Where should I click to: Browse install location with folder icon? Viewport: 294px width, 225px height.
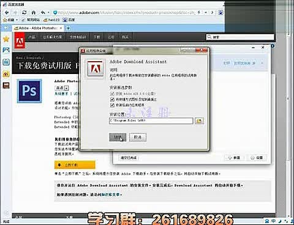tap(199, 120)
